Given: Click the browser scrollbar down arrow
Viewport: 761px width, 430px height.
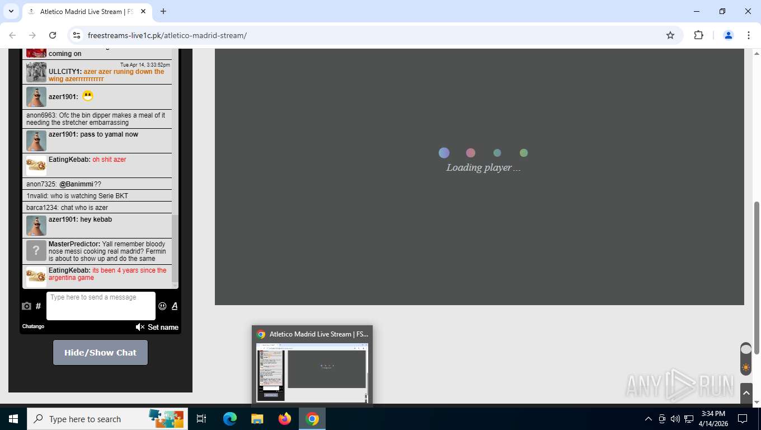Looking at the screenshot, I should click(757, 402).
